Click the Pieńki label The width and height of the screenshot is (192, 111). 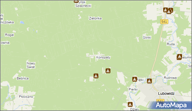pos(133,89)
